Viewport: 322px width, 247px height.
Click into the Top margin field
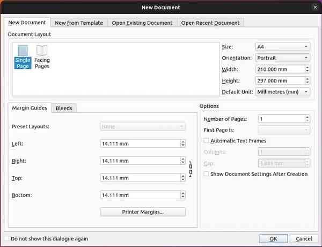click(x=140, y=178)
